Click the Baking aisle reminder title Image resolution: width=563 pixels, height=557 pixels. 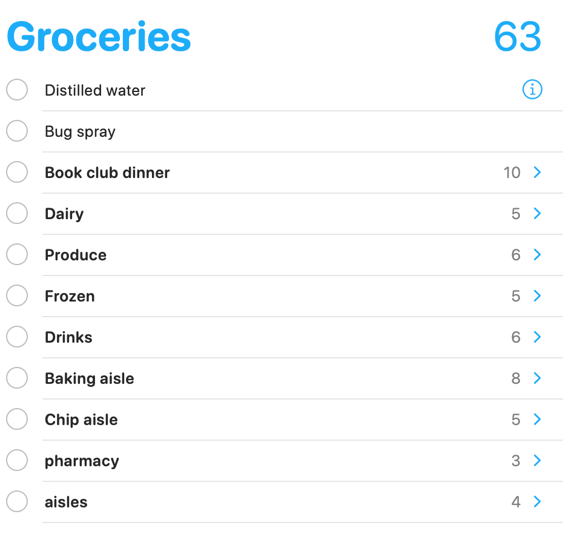click(90, 378)
